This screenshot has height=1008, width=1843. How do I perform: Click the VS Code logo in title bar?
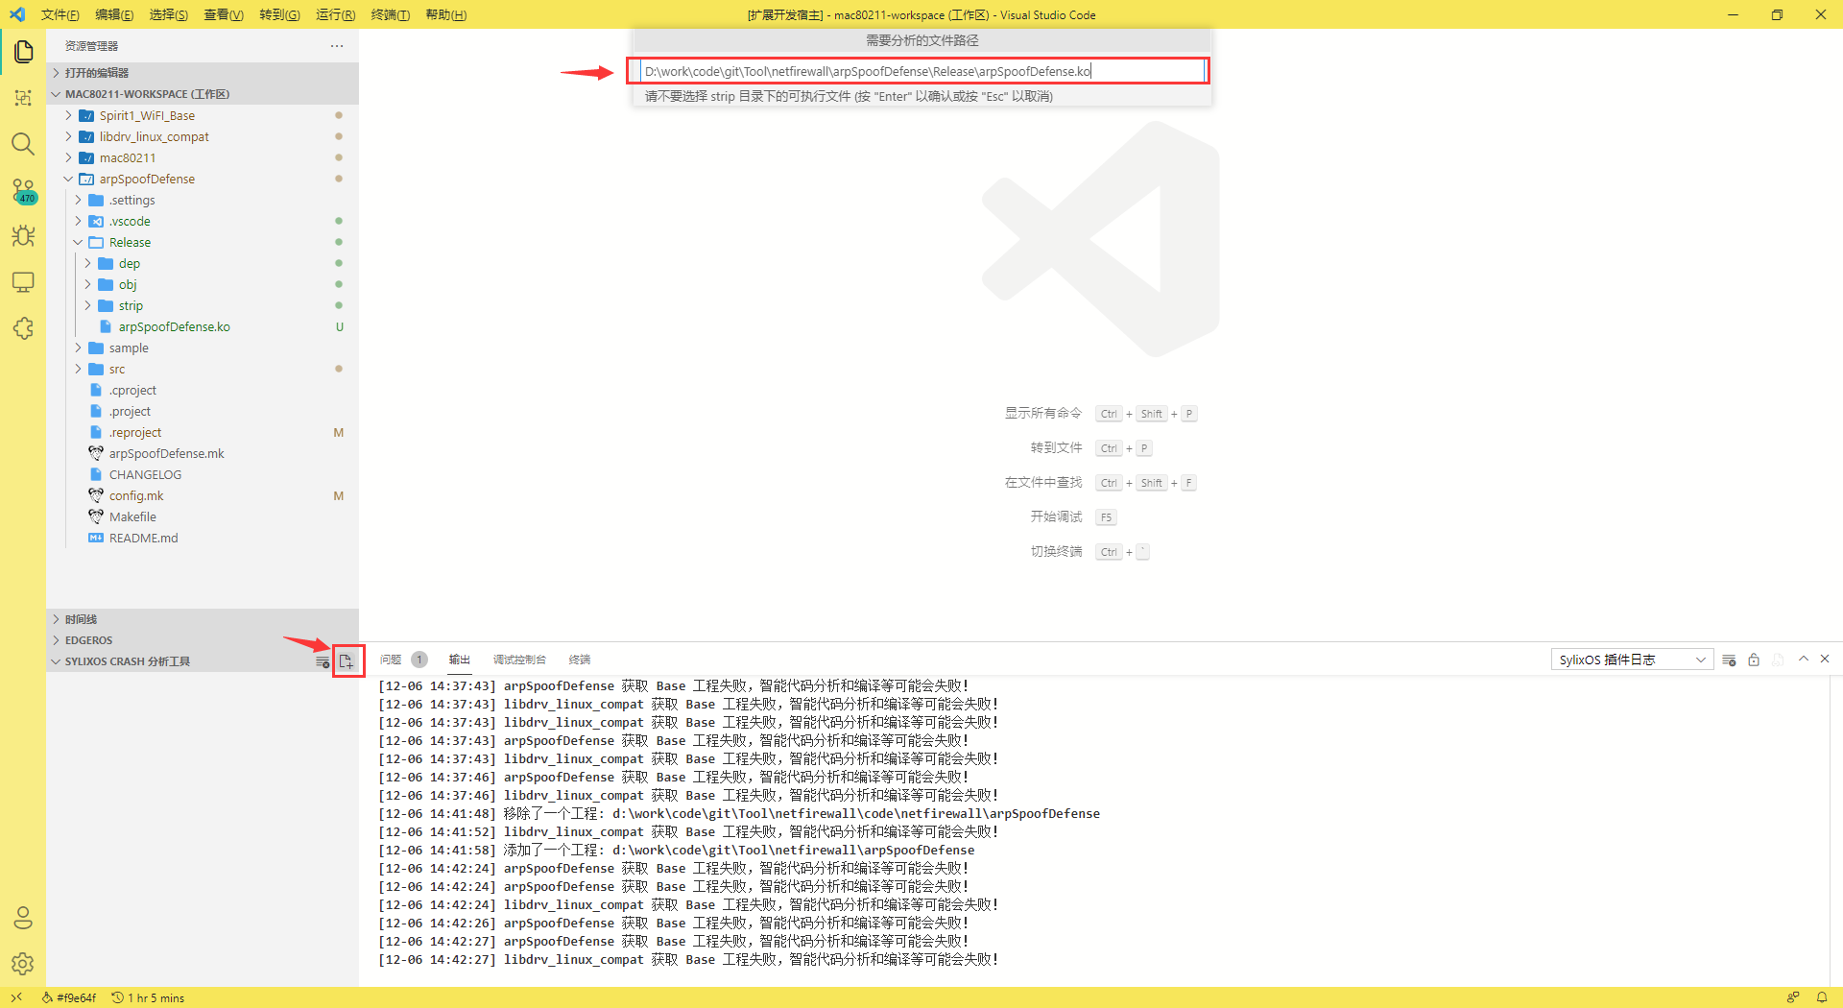[17, 14]
